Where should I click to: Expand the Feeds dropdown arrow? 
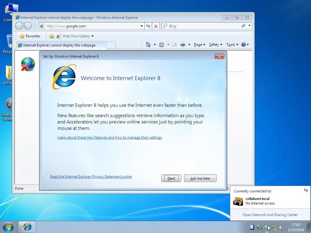(x=168, y=45)
